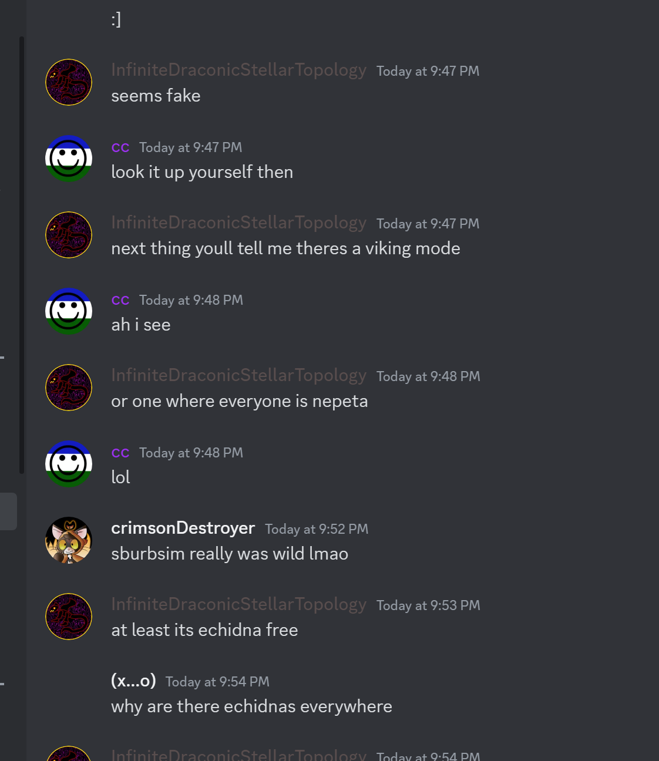659x761 pixels.
Task: Click CC's smiley avatar beside "lol"
Action: pyautogui.click(x=69, y=464)
